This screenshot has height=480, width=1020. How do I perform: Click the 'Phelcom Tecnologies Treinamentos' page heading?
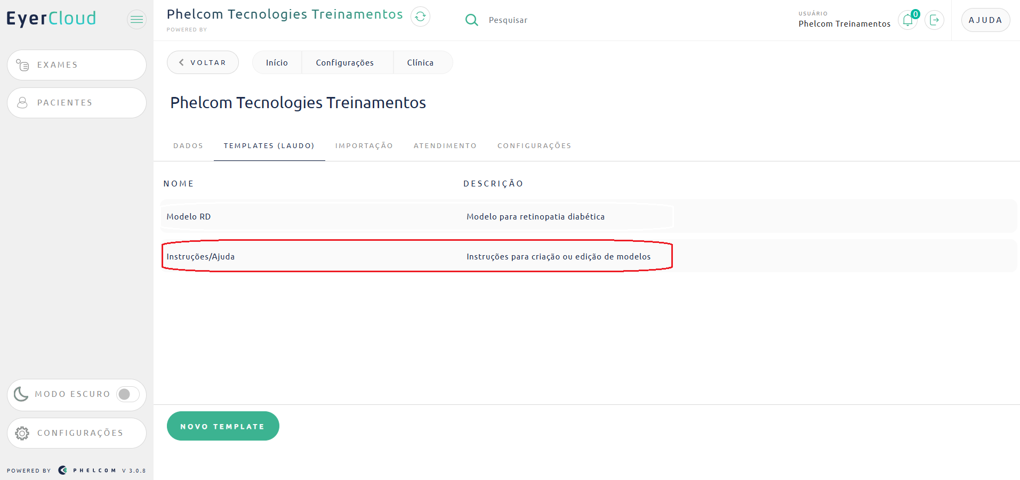click(298, 103)
